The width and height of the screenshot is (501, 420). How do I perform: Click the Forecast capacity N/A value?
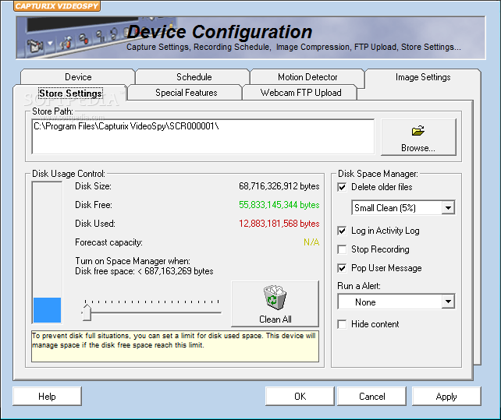311,242
